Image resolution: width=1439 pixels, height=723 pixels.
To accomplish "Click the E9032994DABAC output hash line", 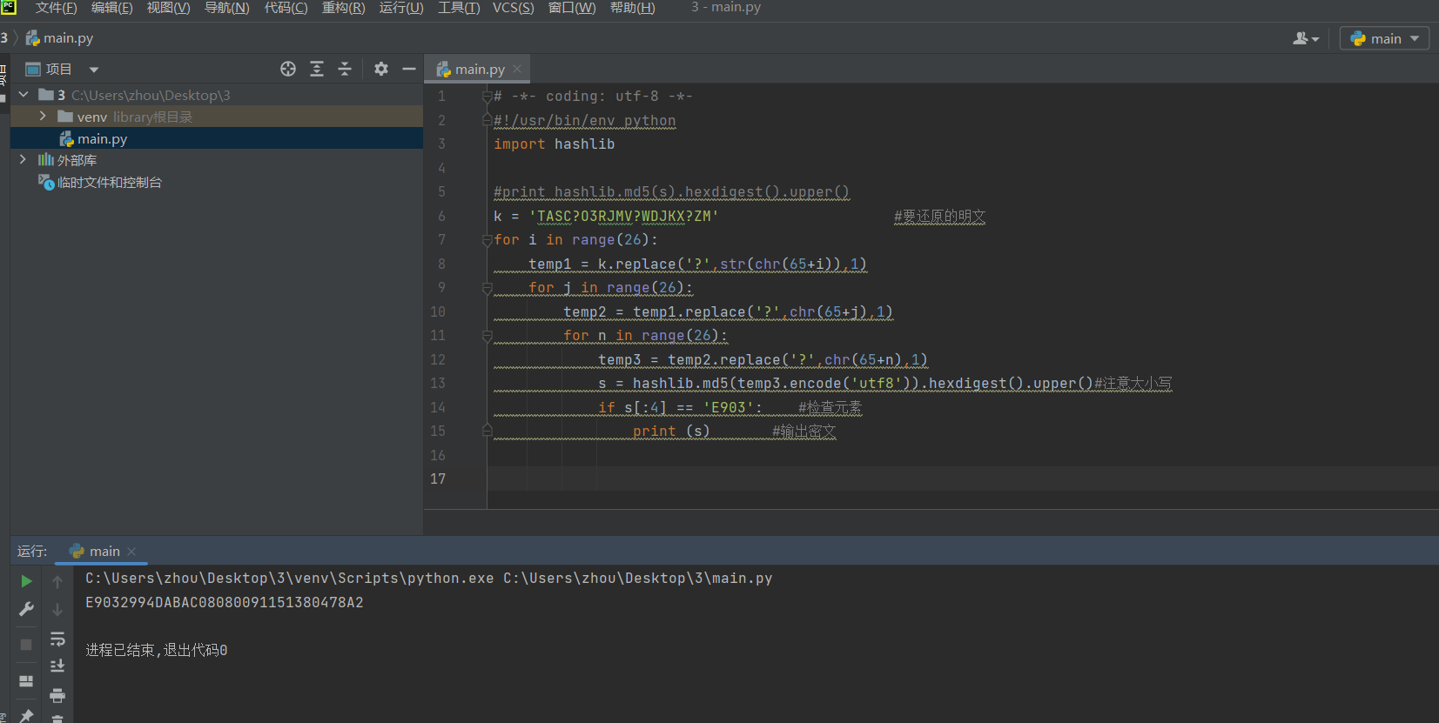I will 225,602.
